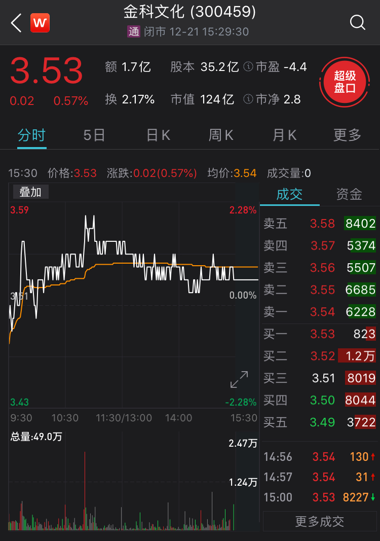This screenshot has height=541, width=380.
Task: Open the 超级盘口 red circle button
Action: coord(345,82)
